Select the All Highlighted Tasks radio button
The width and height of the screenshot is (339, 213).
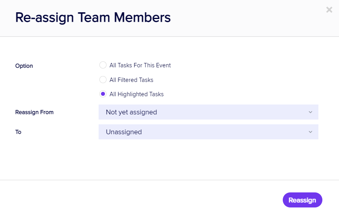tap(103, 94)
